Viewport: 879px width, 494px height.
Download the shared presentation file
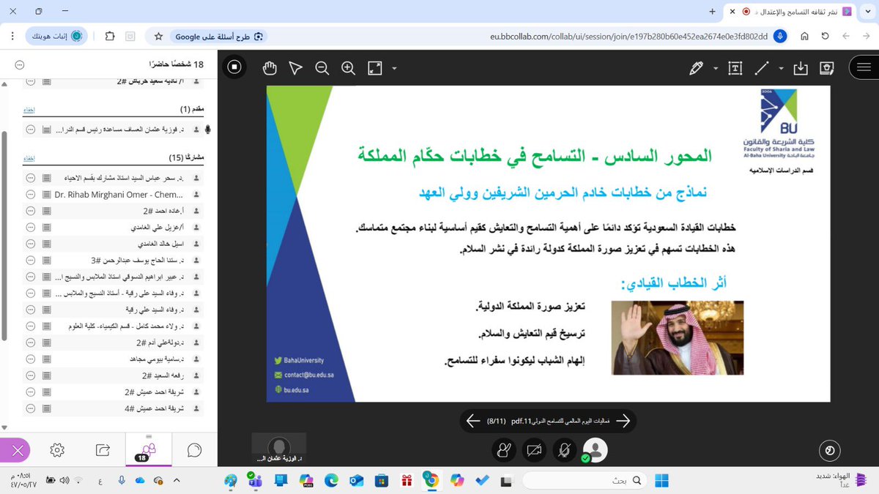[x=800, y=67]
